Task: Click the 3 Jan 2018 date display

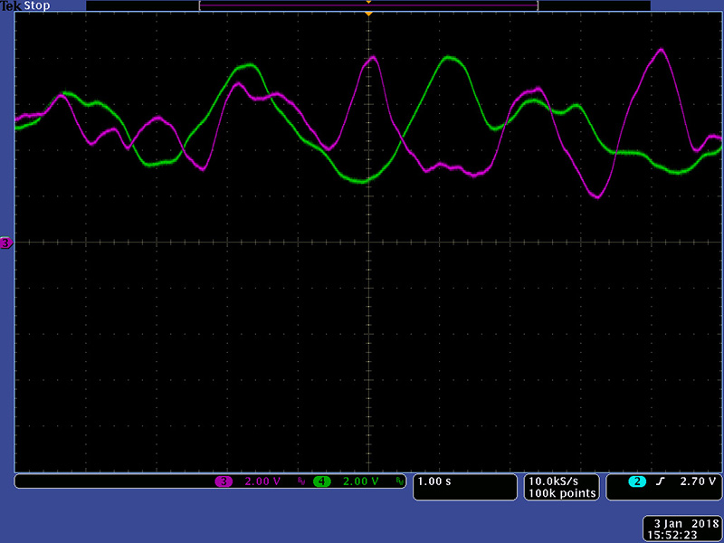Action: click(x=681, y=524)
